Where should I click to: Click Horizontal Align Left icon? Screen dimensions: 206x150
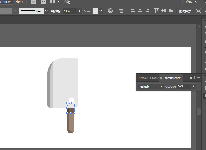click(x=133, y=11)
